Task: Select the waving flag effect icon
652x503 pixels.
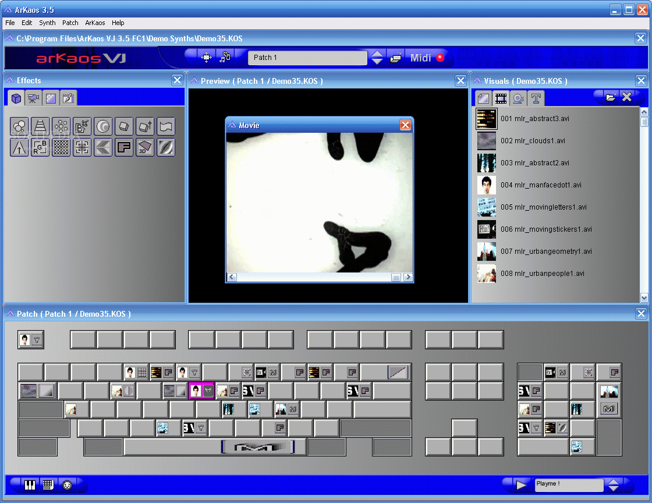Action: (166, 126)
